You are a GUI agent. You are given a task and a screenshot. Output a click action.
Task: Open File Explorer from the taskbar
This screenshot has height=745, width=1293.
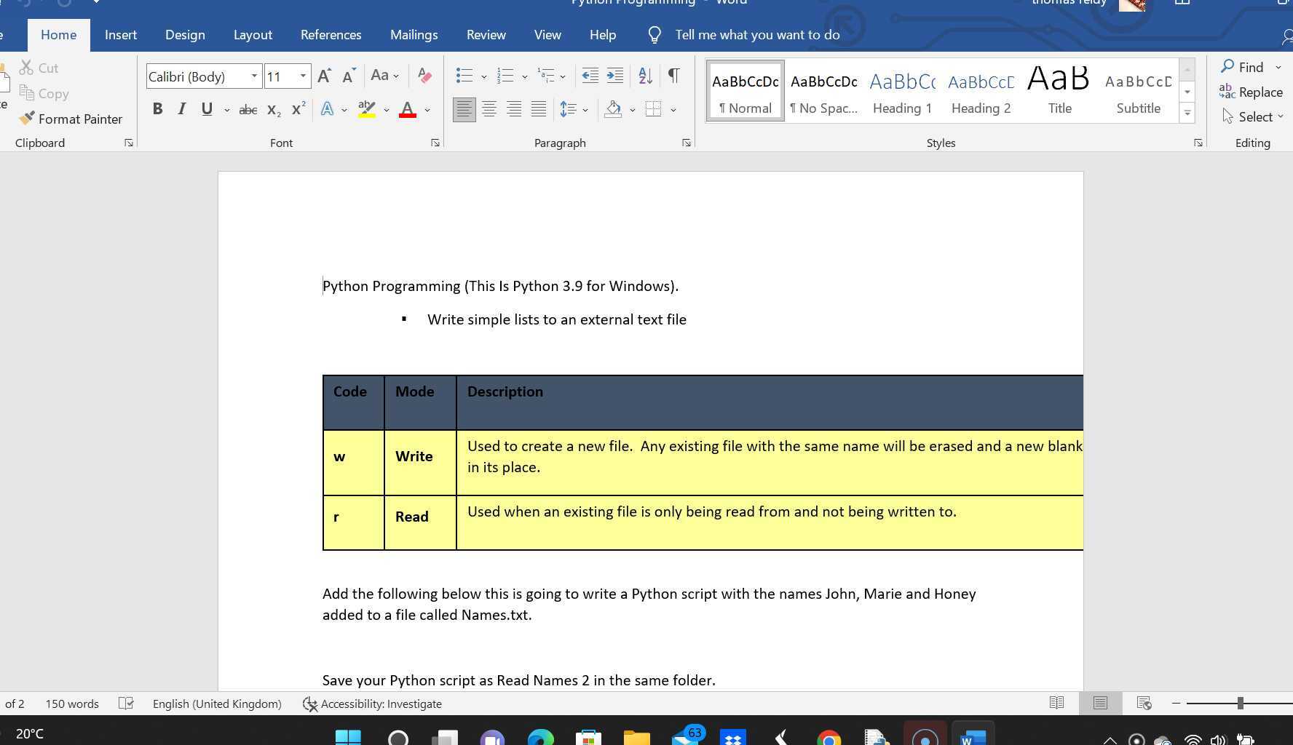tap(636, 738)
